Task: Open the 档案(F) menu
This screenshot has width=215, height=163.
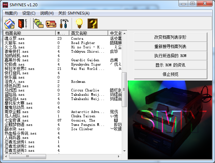Action: coord(11,13)
